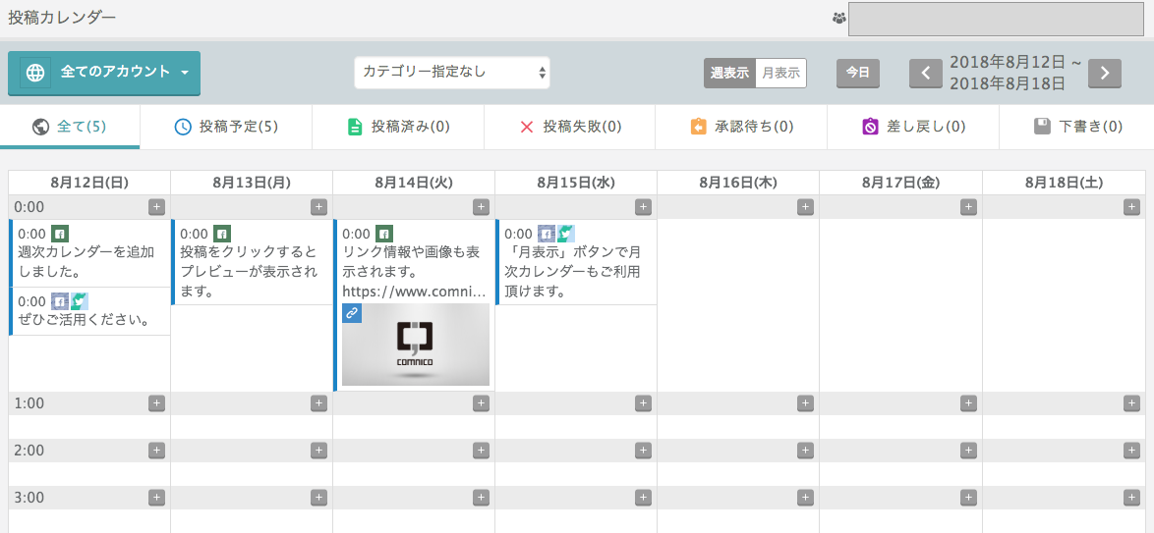Add a post at 3:00 on 8月12日(日)

pos(156,497)
